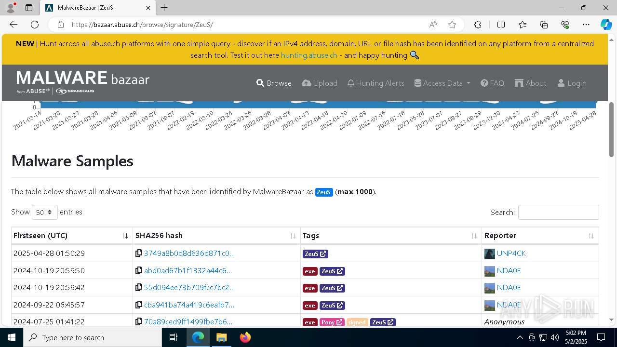Copy the hash cba941ba74a419c6eafb7 using the copy icon
Viewport: 617px width, 347px height.
139,305
